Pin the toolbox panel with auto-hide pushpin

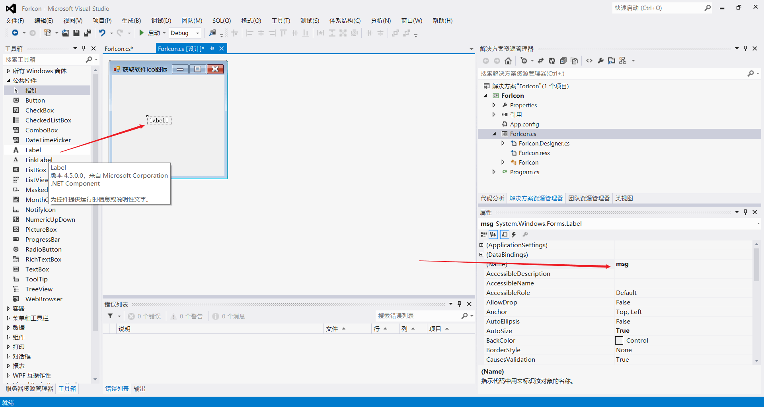(x=84, y=48)
